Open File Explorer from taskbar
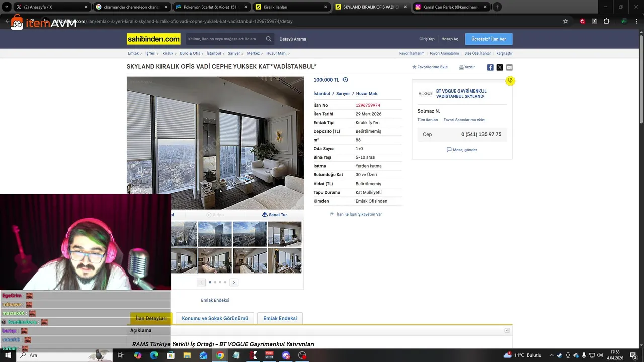 pyautogui.click(x=187, y=355)
